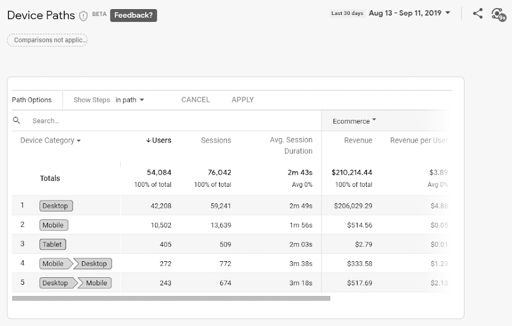Open the Device Category dimension dropdown
Screen dimensions: 512x326
pos(50,140)
